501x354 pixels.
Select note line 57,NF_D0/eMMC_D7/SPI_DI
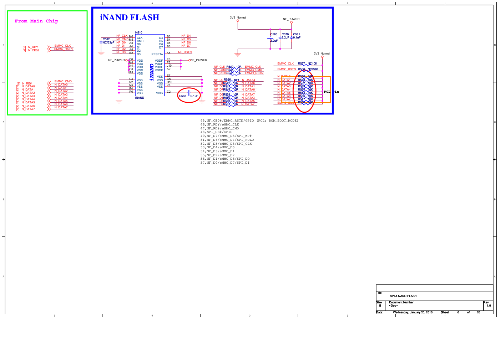pos(225,163)
